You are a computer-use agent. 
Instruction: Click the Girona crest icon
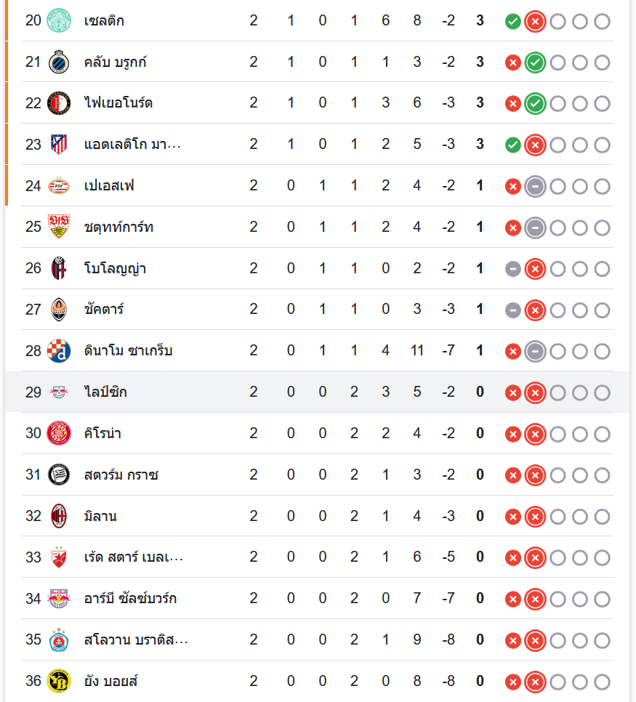click(x=58, y=434)
